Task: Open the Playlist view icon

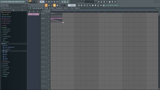Action: click(x=79, y=5)
